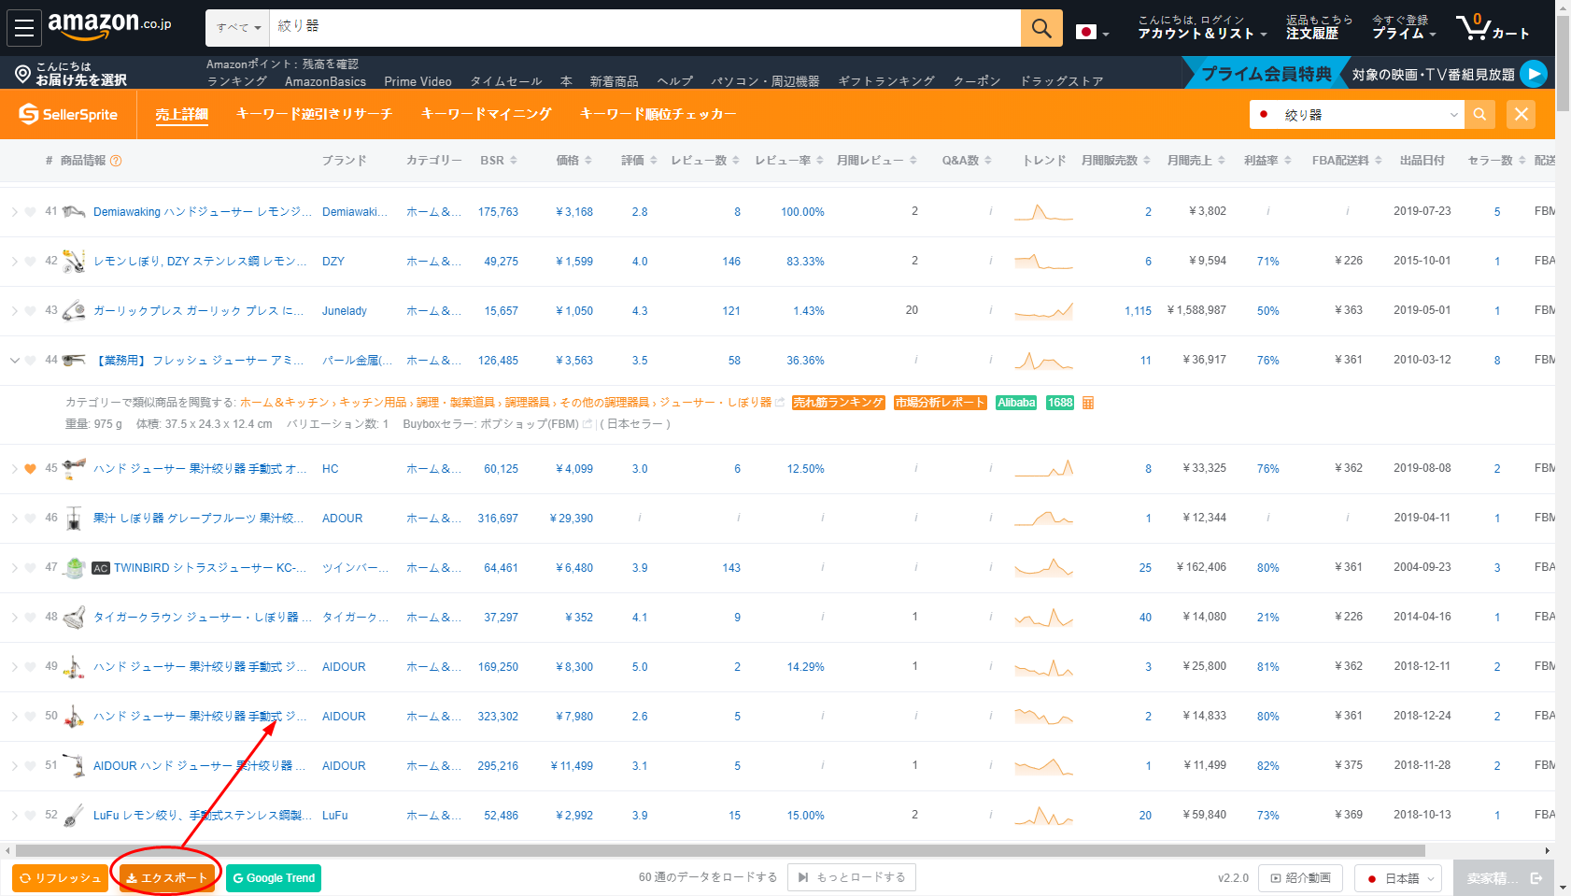Open the shopping cart
Screen dimensions: 1571x896
1491,28
